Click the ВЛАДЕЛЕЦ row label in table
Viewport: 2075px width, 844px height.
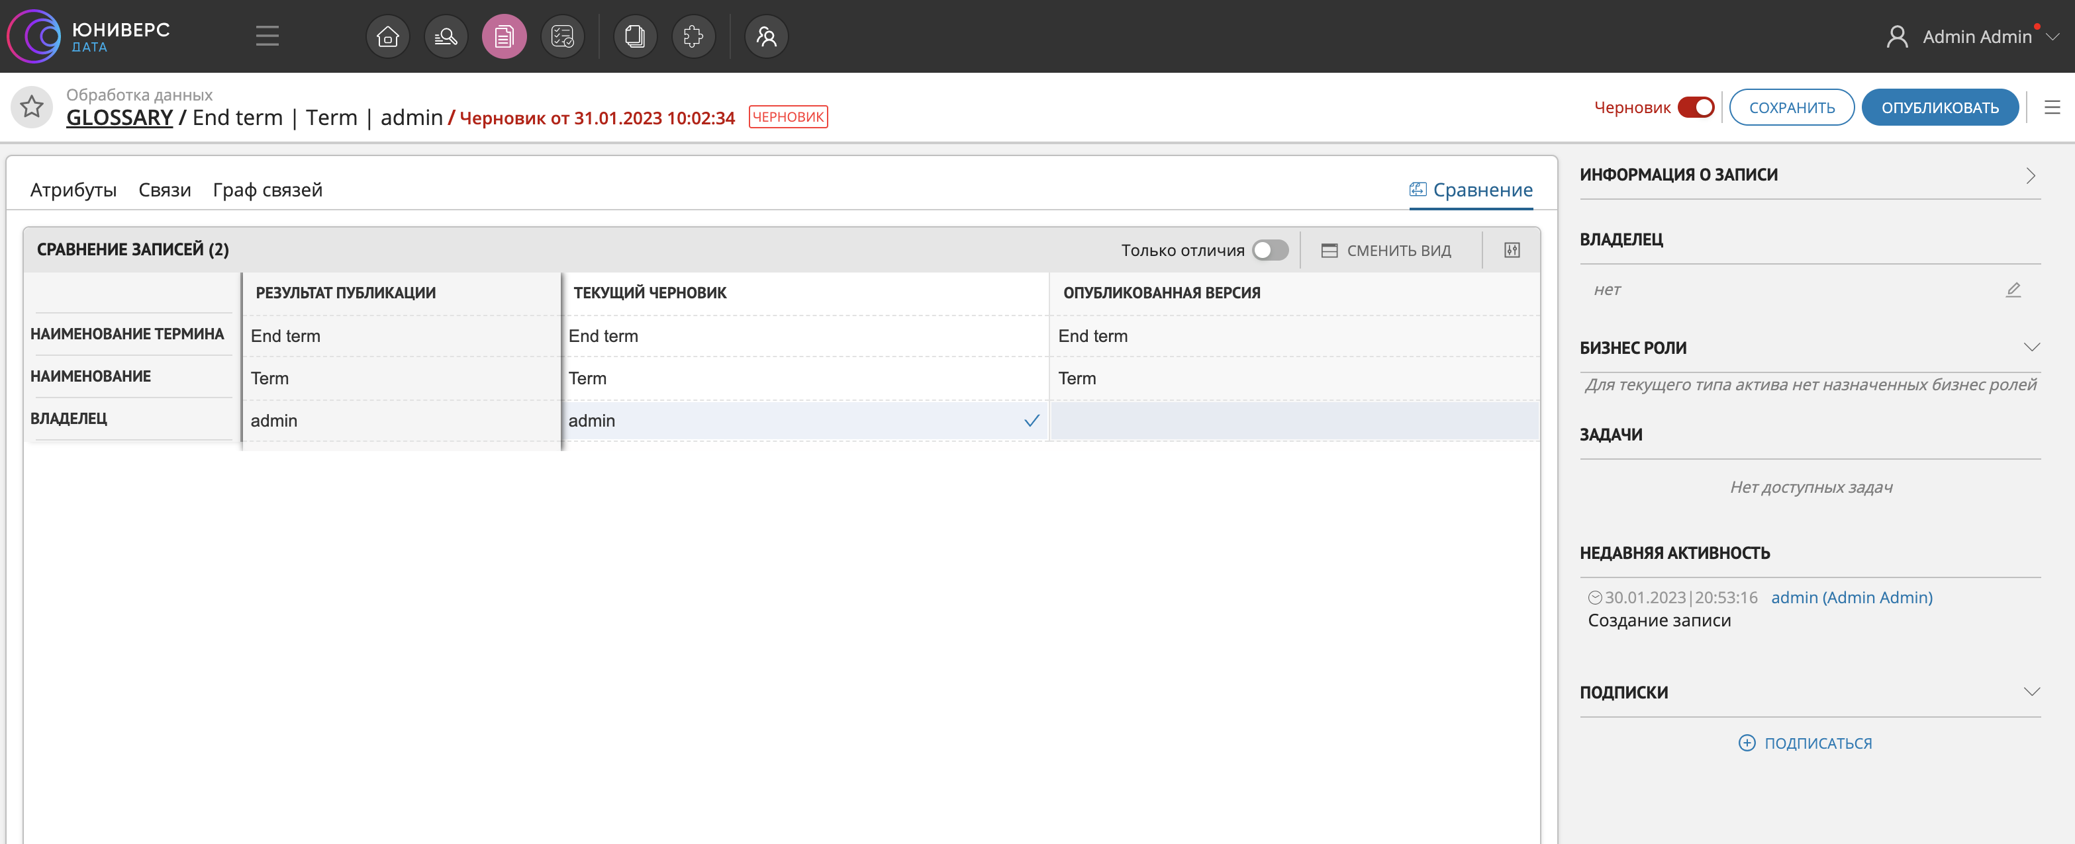click(x=68, y=419)
